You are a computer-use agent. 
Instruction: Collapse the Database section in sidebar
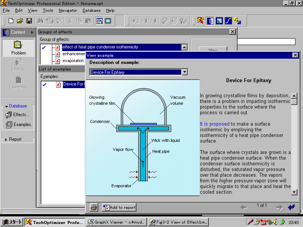tap(6, 106)
